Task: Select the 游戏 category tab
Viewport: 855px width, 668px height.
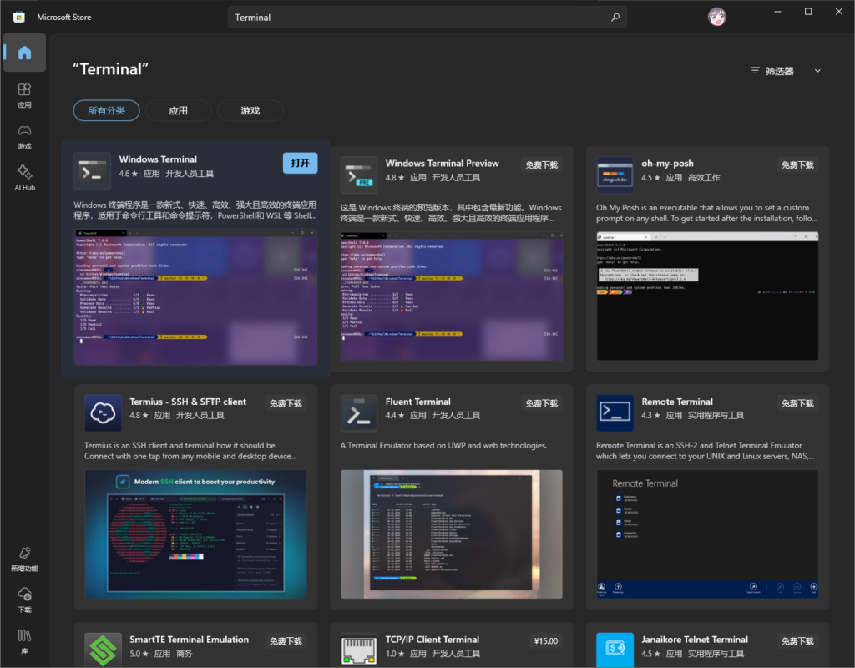Action: (250, 111)
